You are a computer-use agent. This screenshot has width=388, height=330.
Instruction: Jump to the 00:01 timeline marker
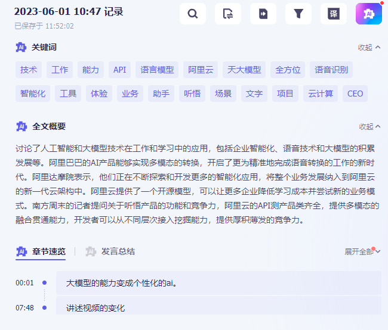pos(24,282)
